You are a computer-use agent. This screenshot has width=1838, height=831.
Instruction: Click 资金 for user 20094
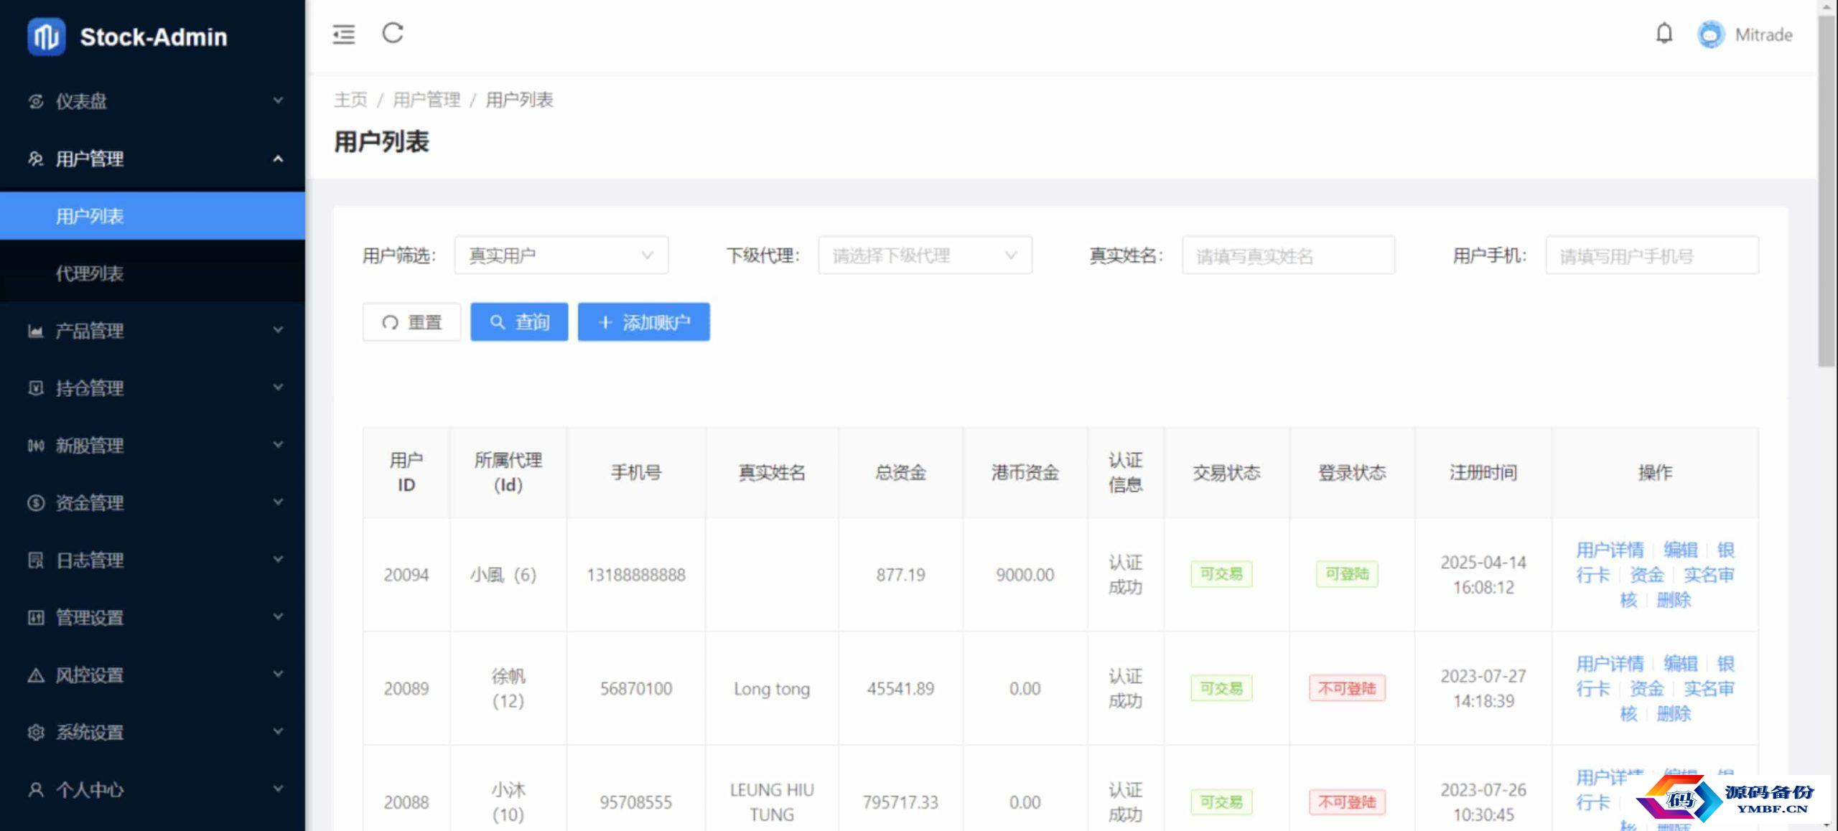pos(1646,575)
